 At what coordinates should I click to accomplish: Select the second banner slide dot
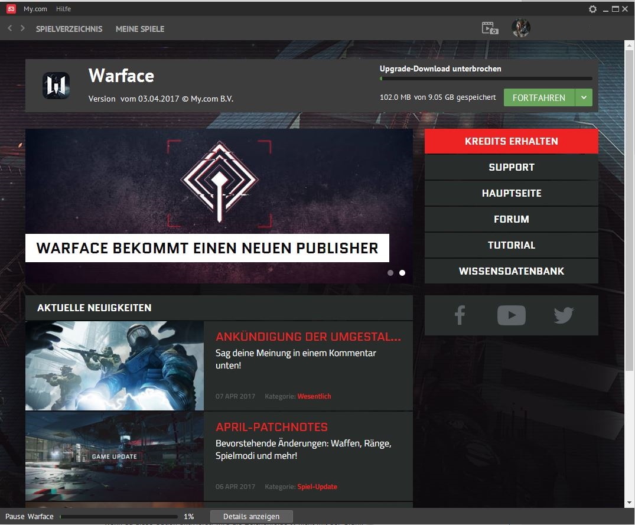point(402,273)
